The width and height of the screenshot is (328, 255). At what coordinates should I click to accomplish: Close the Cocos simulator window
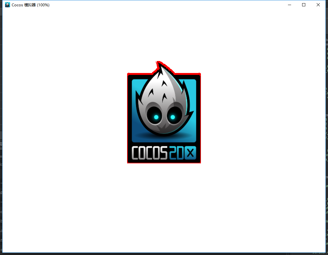(x=318, y=5)
